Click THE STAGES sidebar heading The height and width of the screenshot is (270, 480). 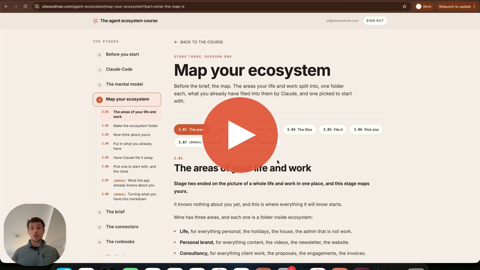(106, 41)
